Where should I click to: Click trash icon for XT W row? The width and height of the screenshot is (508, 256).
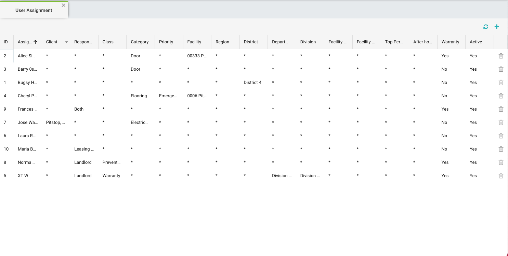pyautogui.click(x=501, y=175)
